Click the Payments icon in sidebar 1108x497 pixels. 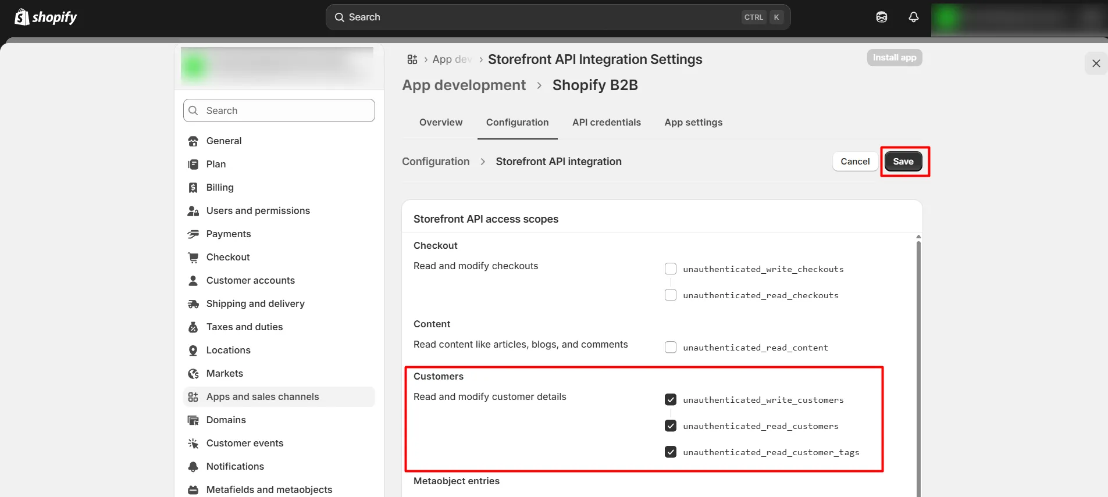coord(193,234)
